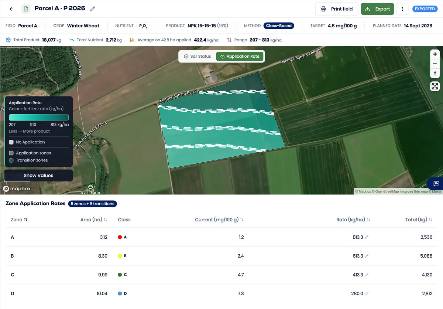Screen dimensions: 443x309
Task: Click zone D total 2,812
Action: pyautogui.click(x=426, y=293)
